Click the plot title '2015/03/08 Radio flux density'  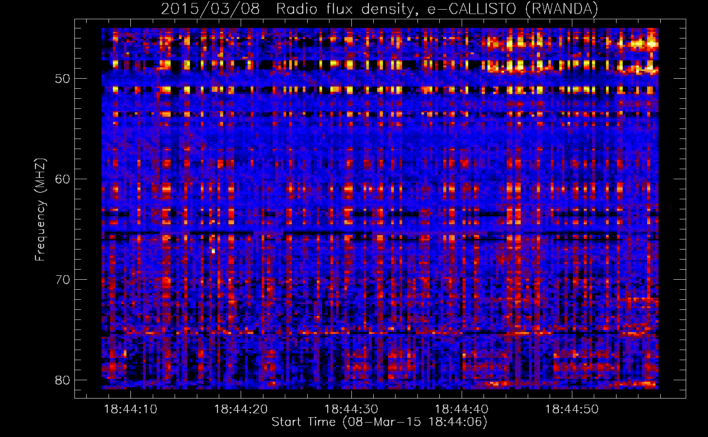point(380,9)
